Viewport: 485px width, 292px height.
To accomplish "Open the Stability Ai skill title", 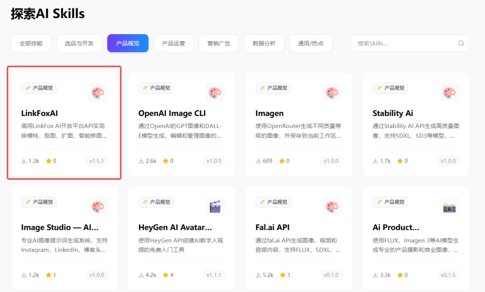I will (x=393, y=113).
